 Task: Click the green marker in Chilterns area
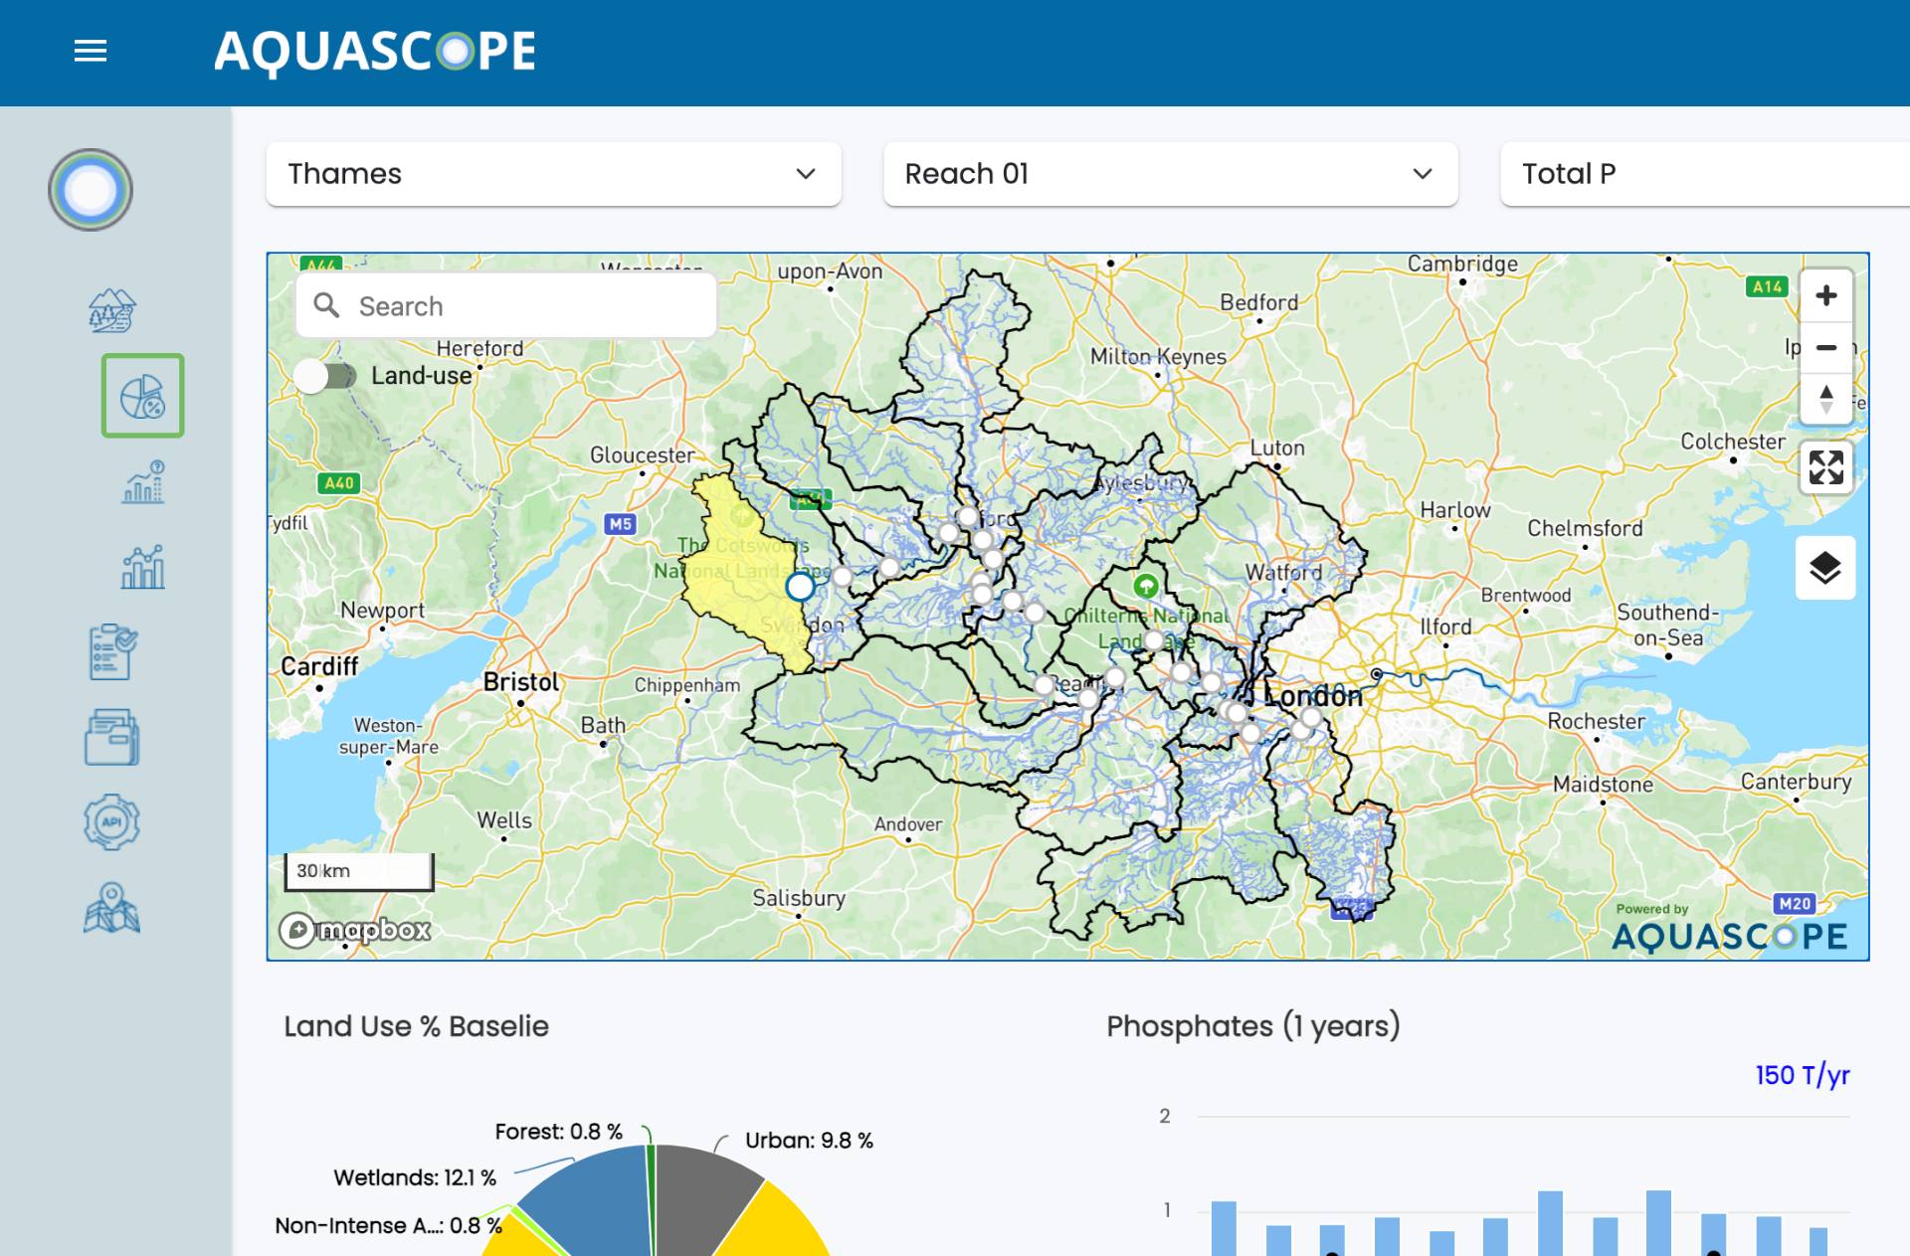[1146, 586]
